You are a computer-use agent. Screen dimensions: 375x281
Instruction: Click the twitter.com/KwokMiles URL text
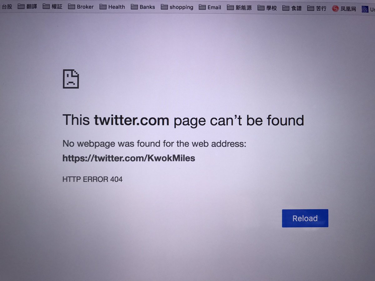[x=129, y=158]
